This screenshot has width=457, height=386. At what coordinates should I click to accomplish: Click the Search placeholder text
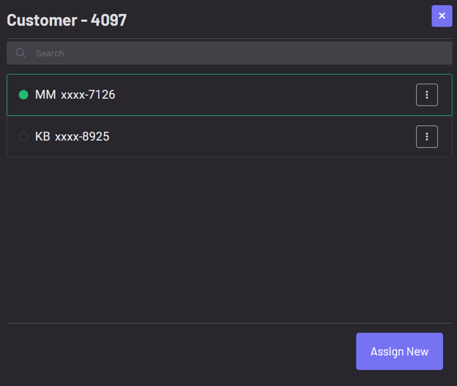tap(50, 53)
